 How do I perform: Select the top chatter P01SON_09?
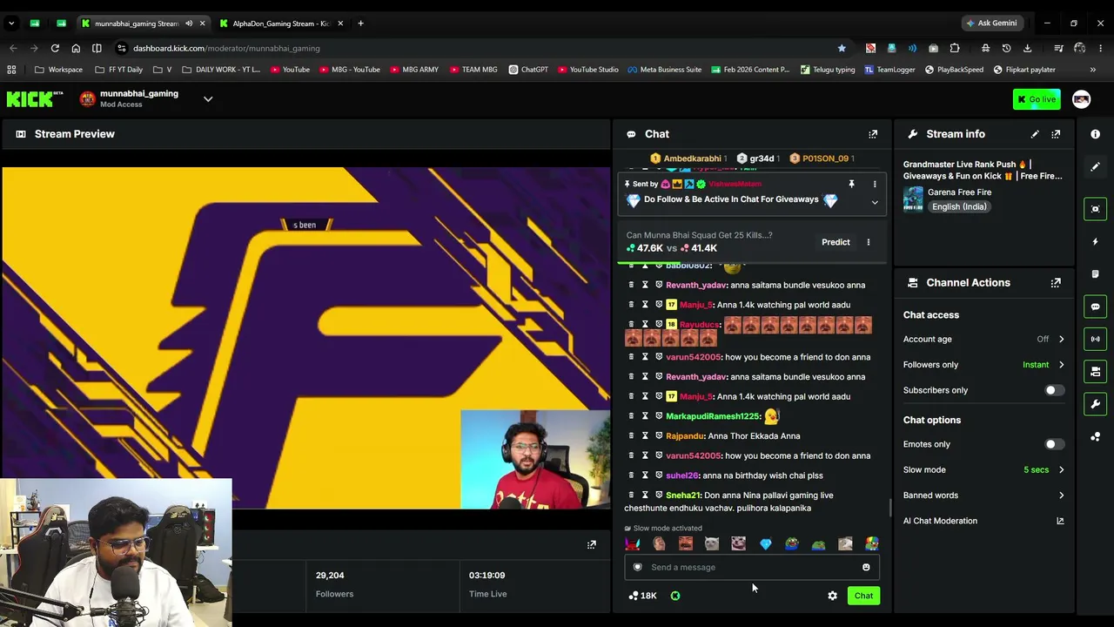pos(822,158)
